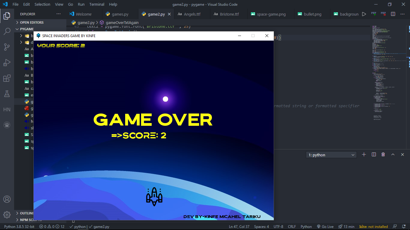Click the Visual Studio Code logo icon
This screenshot has height=230, width=410.
(5, 4)
